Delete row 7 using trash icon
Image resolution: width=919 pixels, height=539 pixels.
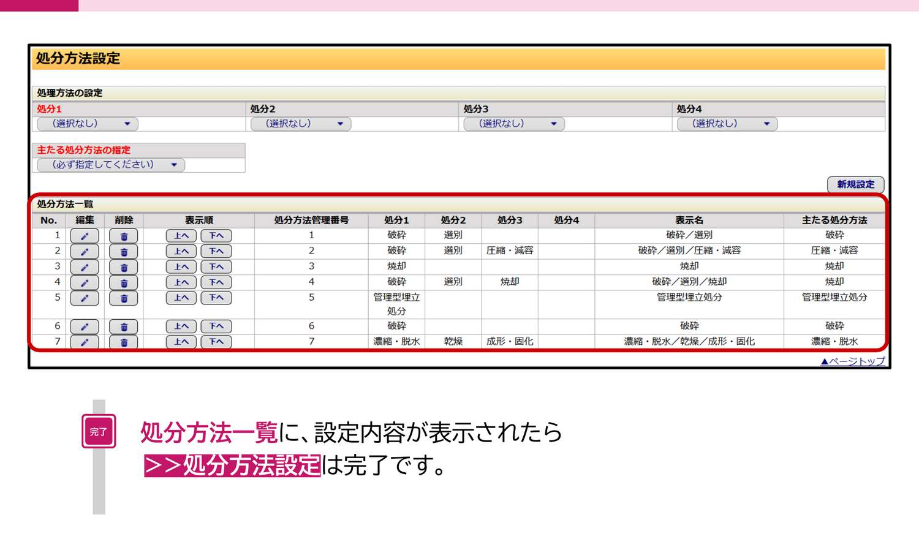(123, 342)
